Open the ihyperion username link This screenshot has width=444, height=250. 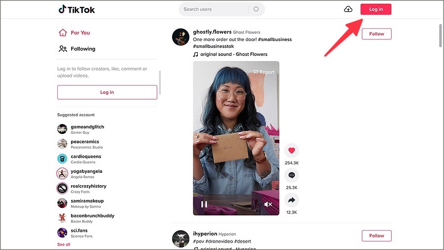(x=205, y=234)
